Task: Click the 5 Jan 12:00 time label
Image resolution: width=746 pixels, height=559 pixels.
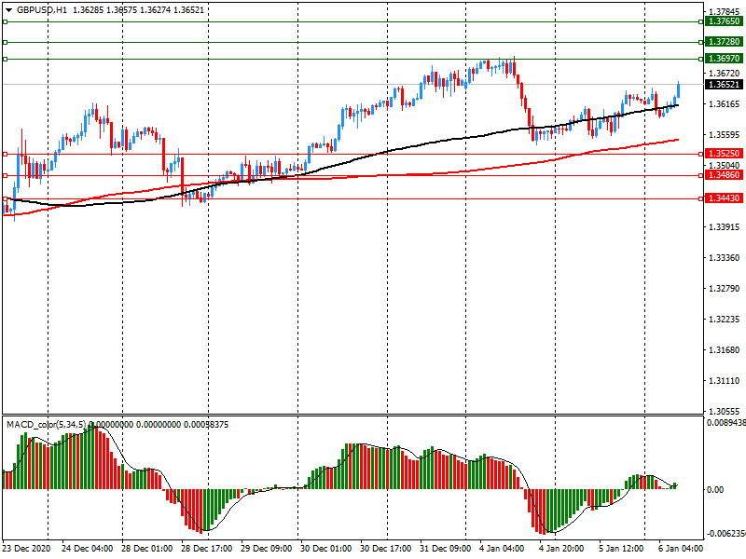Action: click(x=621, y=549)
